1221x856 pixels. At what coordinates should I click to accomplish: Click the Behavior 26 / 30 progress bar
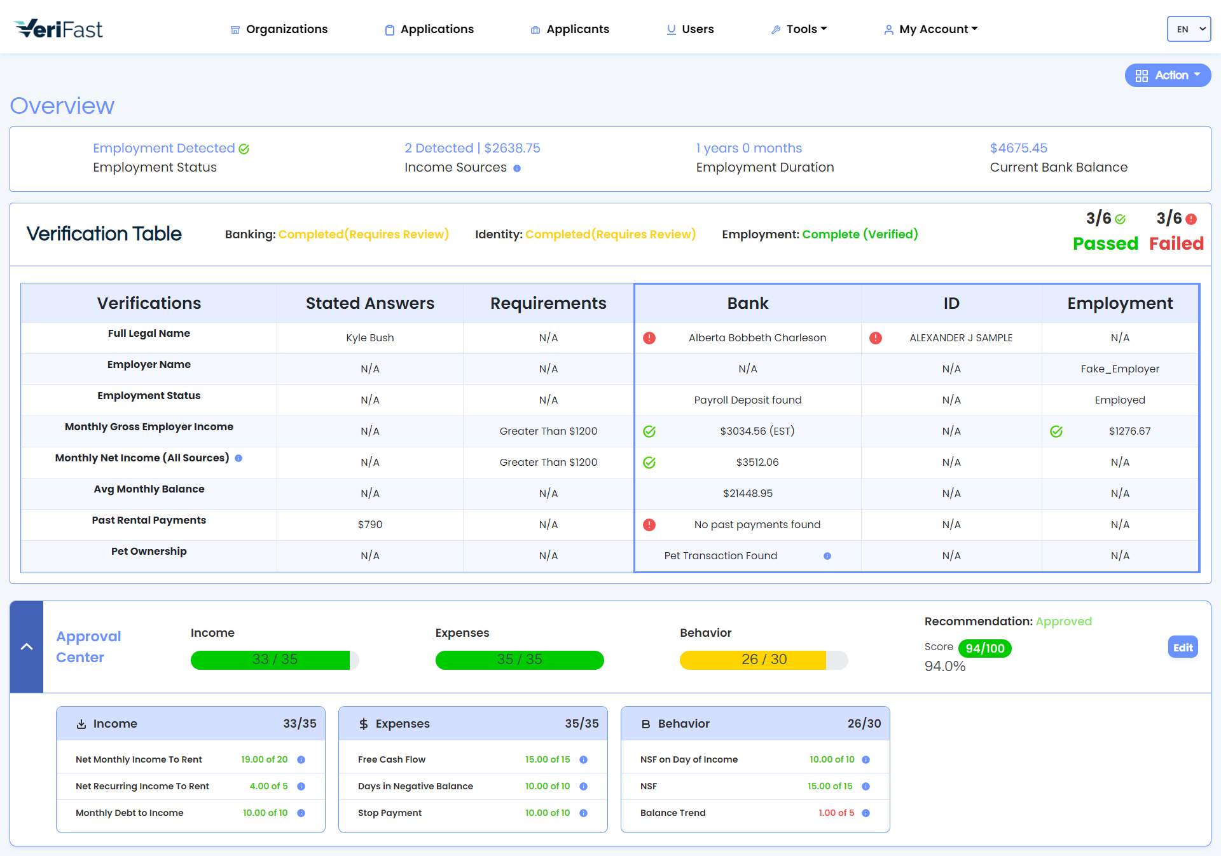click(x=763, y=660)
